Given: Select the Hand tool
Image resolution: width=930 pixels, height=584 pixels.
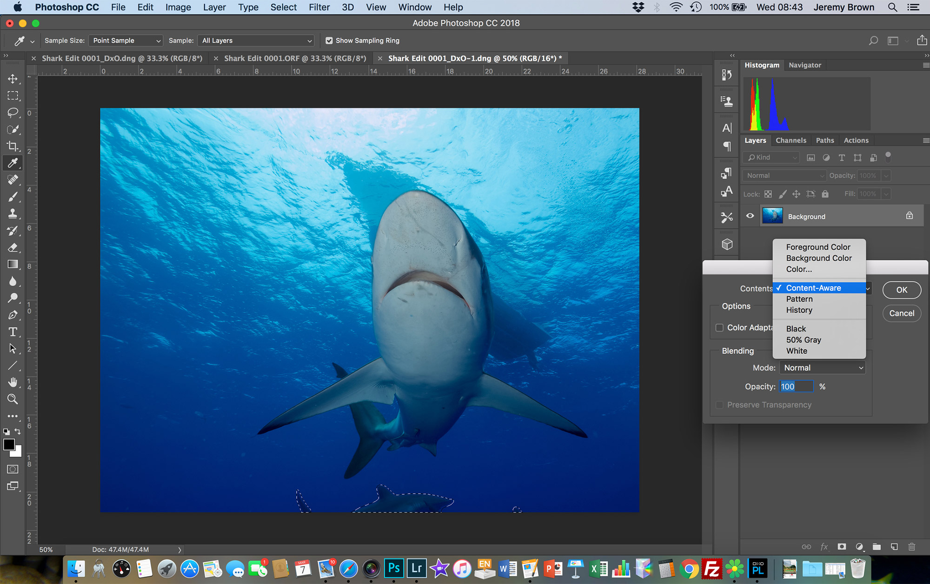Looking at the screenshot, I should click(13, 382).
